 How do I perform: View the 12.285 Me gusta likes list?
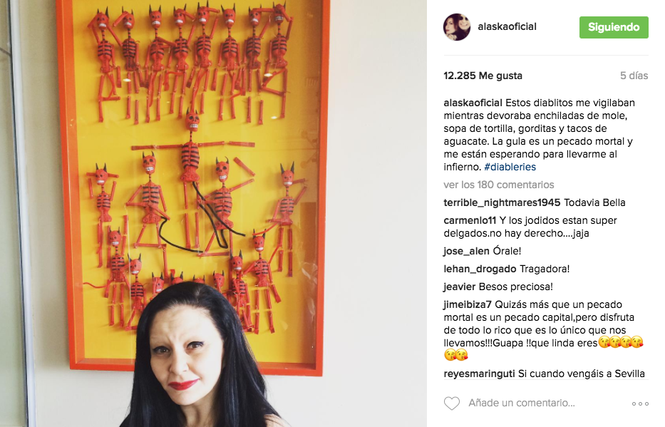point(483,76)
